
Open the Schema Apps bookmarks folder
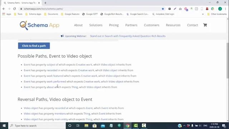click(33, 14)
